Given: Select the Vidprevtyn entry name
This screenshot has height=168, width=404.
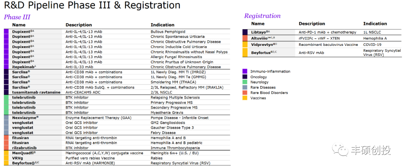Looking at the screenshot, I should click(x=264, y=44).
